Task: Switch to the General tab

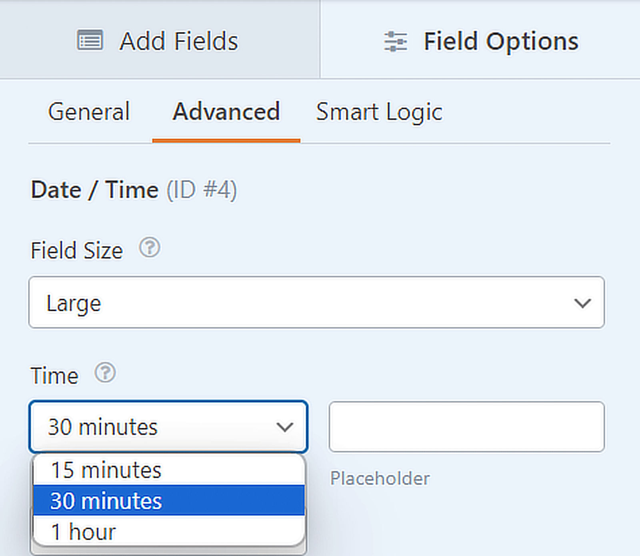Action: (88, 112)
